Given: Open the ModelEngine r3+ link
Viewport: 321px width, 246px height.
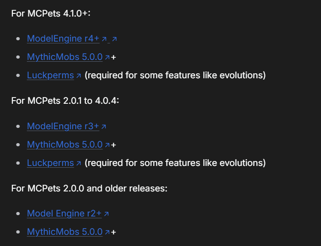Looking at the screenshot, I should (63, 126).
